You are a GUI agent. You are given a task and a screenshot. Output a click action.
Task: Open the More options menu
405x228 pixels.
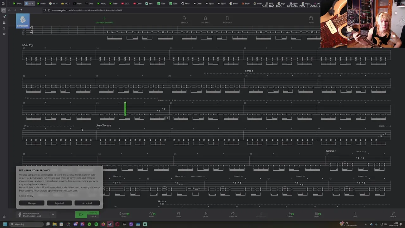point(355,215)
